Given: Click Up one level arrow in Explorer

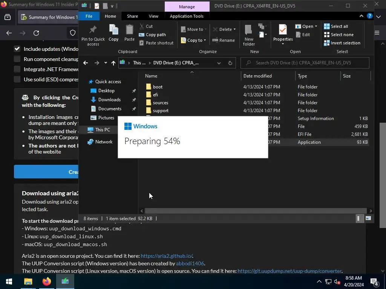Looking at the screenshot, I should pyautogui.click(x=113, y=63).
